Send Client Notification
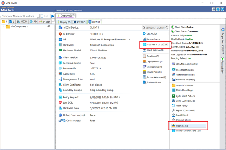Image resolution: width=226 pixels, height=150 pixels. click(183, 70)
